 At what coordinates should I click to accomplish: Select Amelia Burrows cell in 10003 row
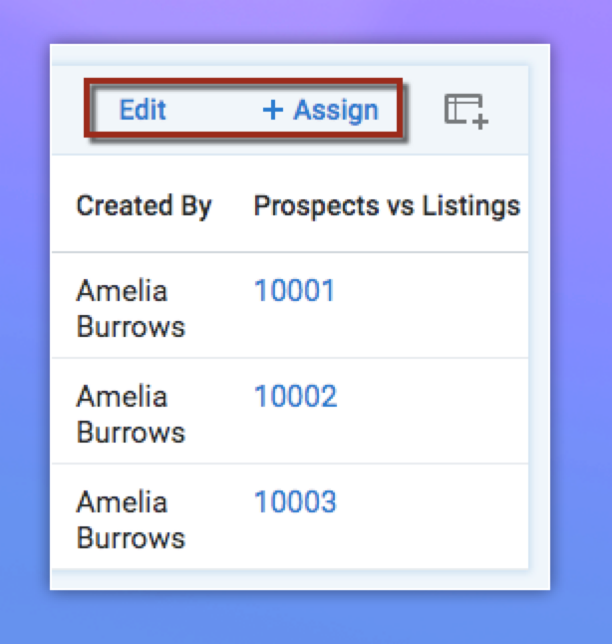pyautogui.click(x=131, y=520)
